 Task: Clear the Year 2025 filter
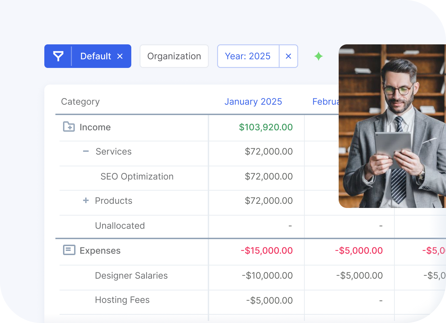(x=288, y=56)
